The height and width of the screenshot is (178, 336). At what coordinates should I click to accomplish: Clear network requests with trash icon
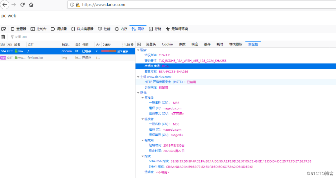tap(3, 37)
